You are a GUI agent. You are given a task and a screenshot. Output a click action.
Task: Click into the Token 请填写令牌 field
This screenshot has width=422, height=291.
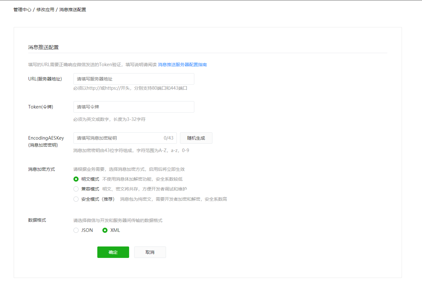click(x=134, y=107)
